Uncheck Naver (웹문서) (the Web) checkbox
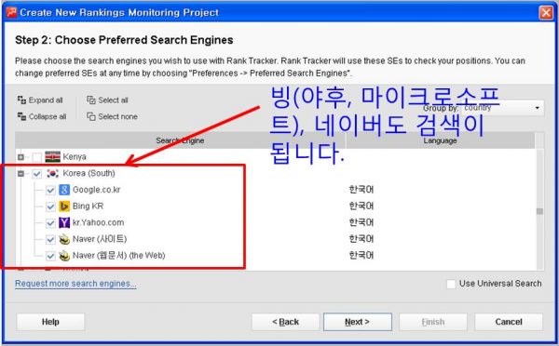 (50, 256)
